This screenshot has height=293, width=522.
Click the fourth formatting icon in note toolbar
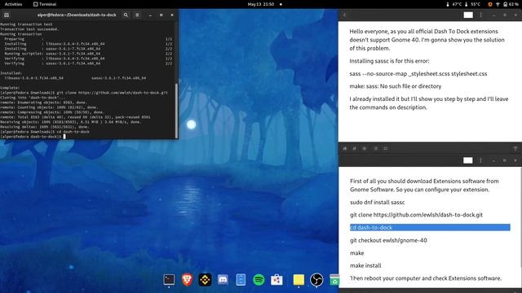375,148
